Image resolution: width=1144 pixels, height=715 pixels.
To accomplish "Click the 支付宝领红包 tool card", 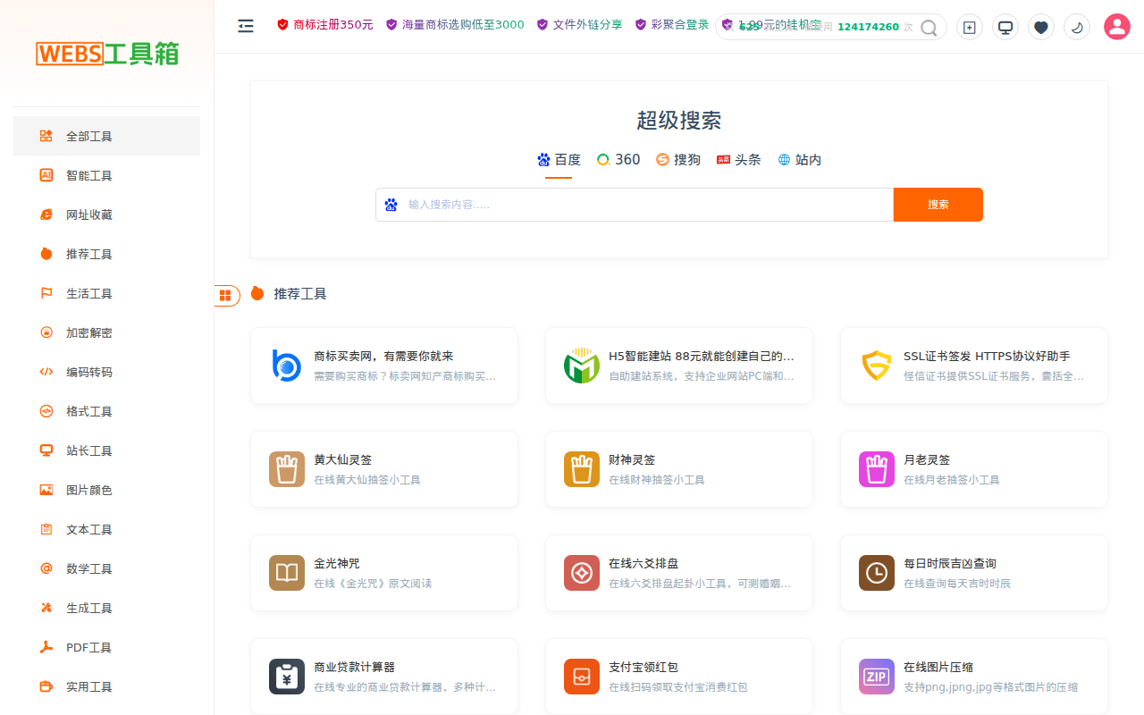I will (x=678, y=677).
